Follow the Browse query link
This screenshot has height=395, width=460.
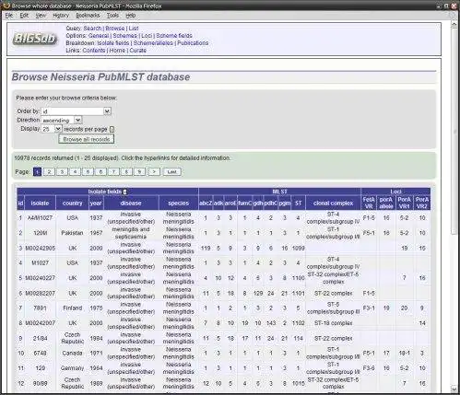(115, 29)
